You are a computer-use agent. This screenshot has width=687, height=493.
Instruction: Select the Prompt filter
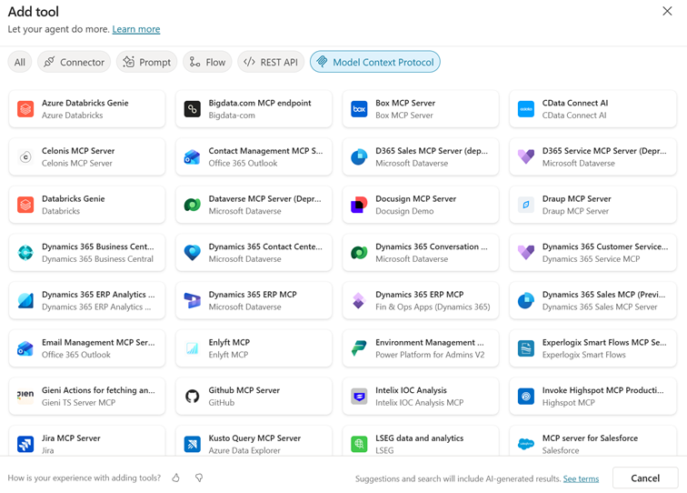coord(146,62)
